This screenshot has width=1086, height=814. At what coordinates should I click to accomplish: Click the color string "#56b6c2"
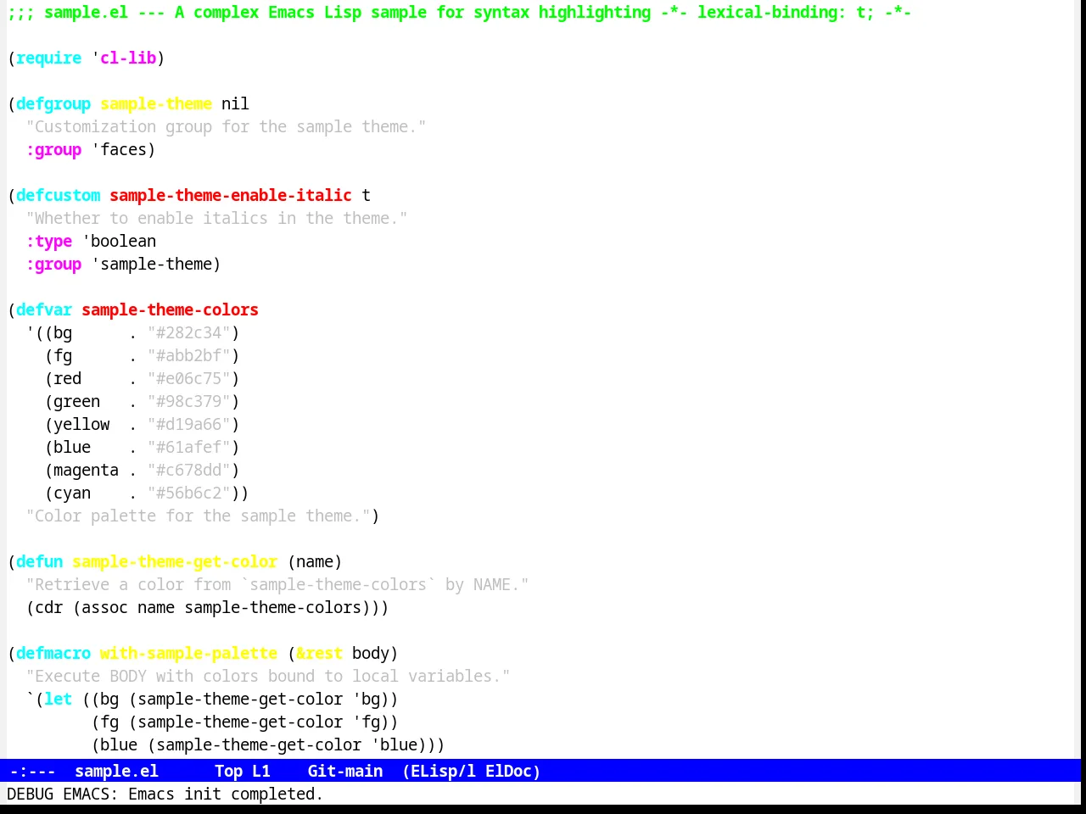(189, 493)
